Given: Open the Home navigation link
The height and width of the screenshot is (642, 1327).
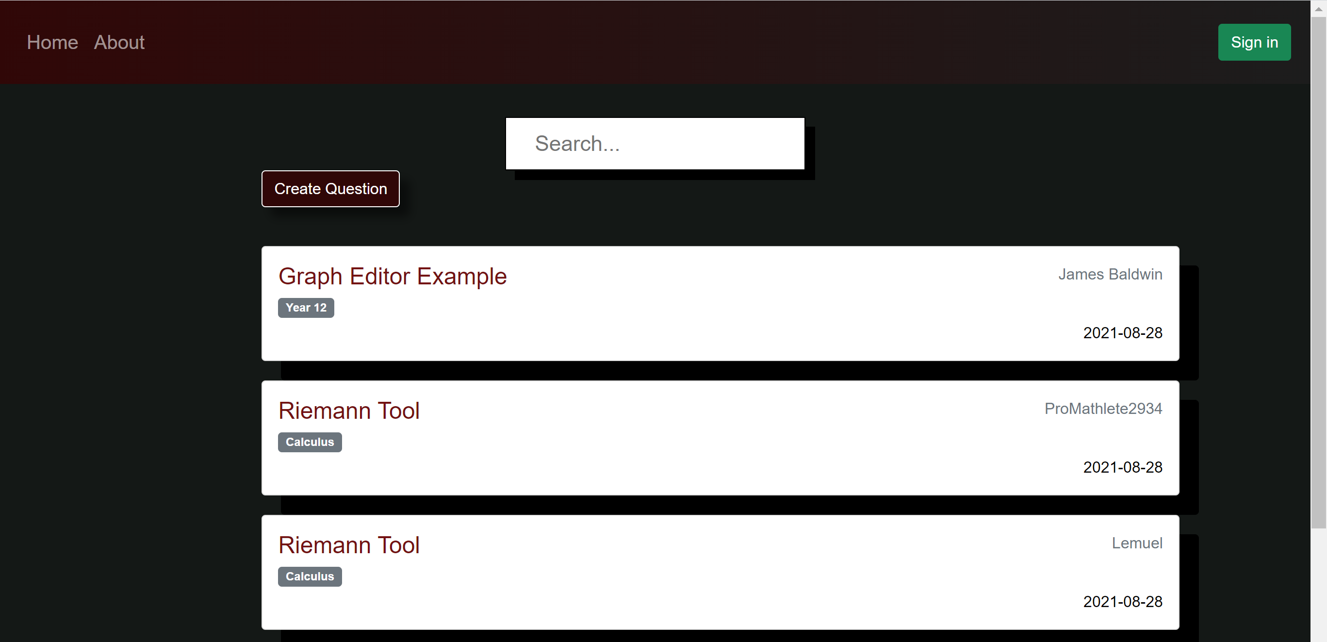Looking at the screenshot, I should pos(52,42).
